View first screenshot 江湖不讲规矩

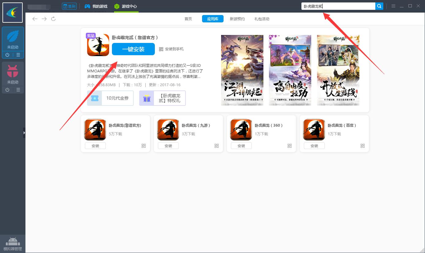pos(242,70)
